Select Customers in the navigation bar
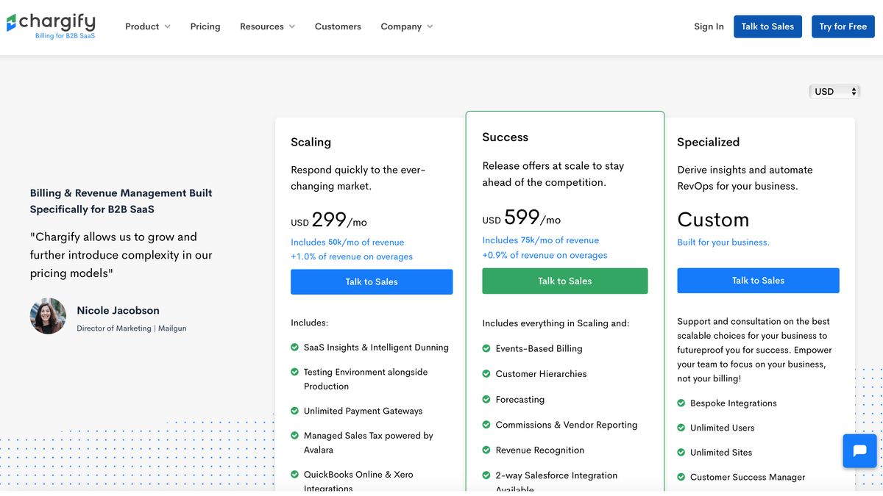 (x=338, y=26)
